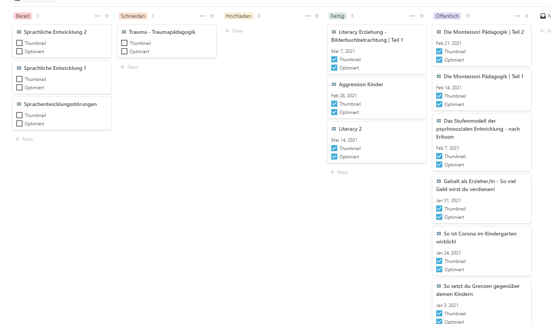Image resolution: width=551 pixels, height=324 pixels.
Task: Check Thumbnail on Sprachliche Entwicklung 2
Action: point(19,43)
